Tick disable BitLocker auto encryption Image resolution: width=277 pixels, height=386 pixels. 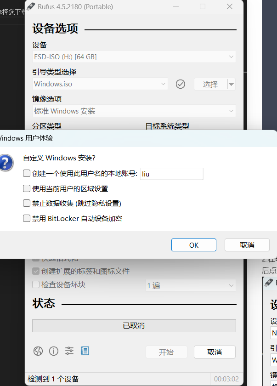click(27, 218)
